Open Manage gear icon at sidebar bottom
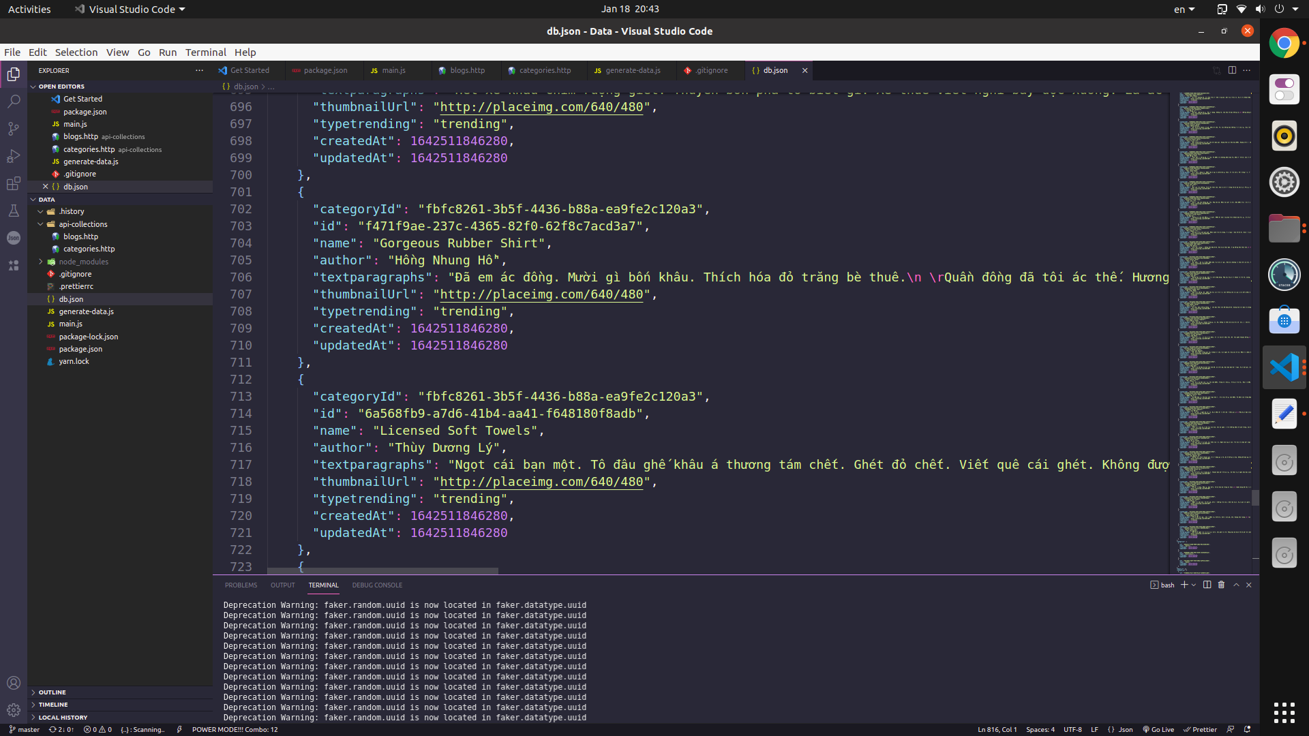1309x736 pixels. [14, 709]
